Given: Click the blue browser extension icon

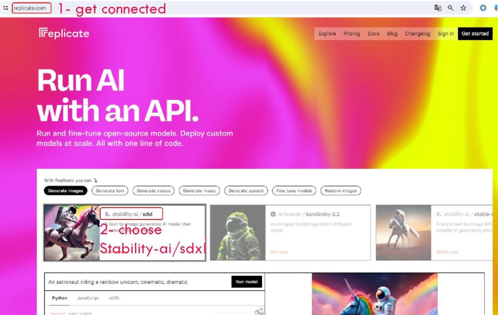Looking at the screenshot, I should coord(483,8).
